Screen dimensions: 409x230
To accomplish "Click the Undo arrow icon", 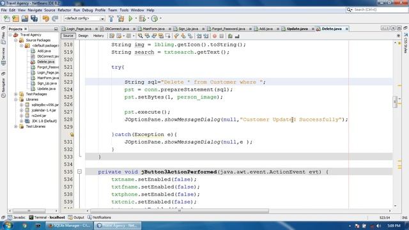I will 46,19.
